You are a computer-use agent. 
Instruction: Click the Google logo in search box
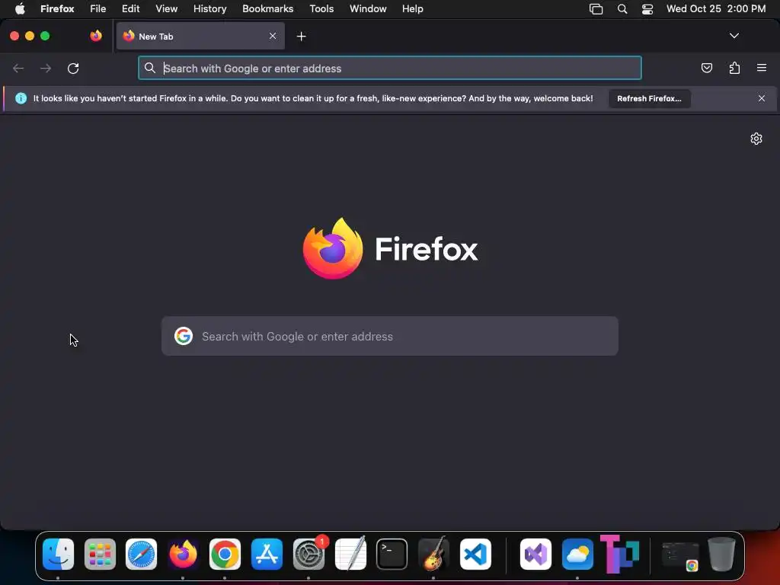coord(184,336)
